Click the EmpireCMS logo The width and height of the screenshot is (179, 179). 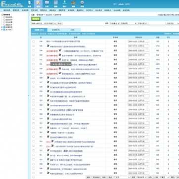12,4
